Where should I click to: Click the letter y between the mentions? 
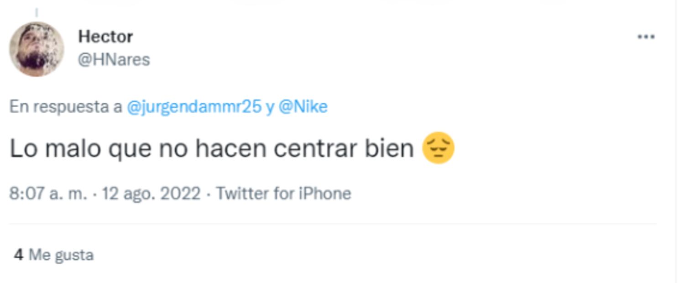point(269,107)
